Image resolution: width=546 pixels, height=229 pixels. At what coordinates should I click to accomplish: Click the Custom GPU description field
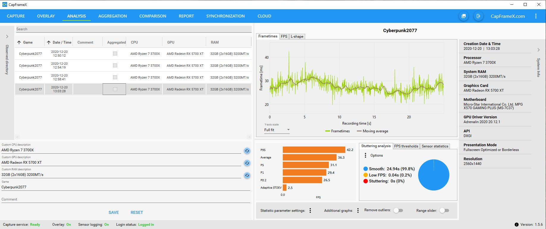[x=121, y=163]
